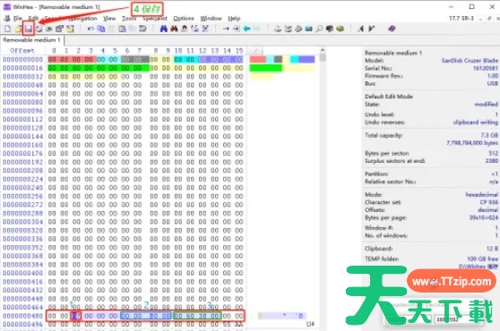Select the Removable medium 1 tab
Screen dimensions: 500x331
(x=31, y=40)
